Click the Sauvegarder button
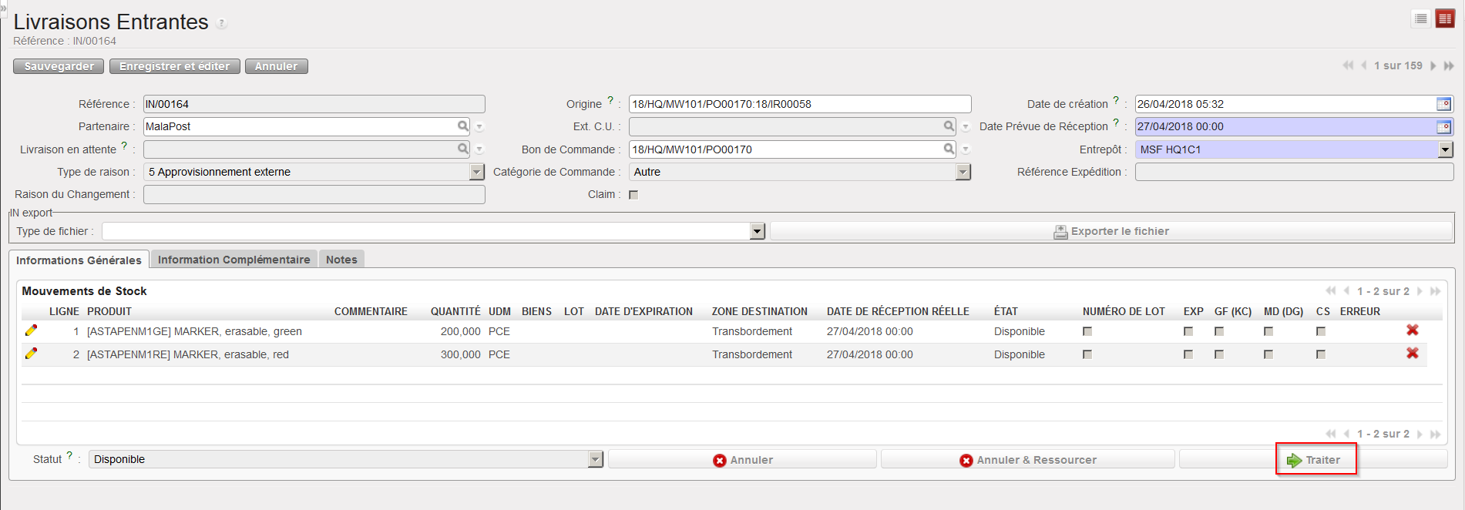 pyautogui.click(x=59, y=66)
